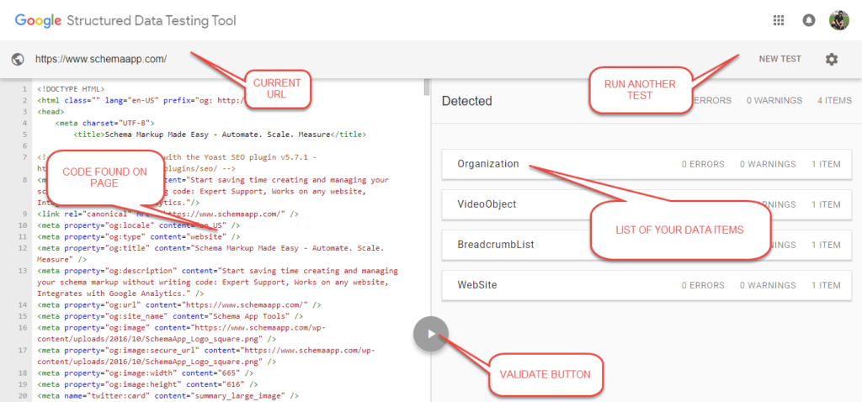862x402 pixels.
Task: Click '0 ERRORS' in the Organization row
Action: tap(703, 164)
